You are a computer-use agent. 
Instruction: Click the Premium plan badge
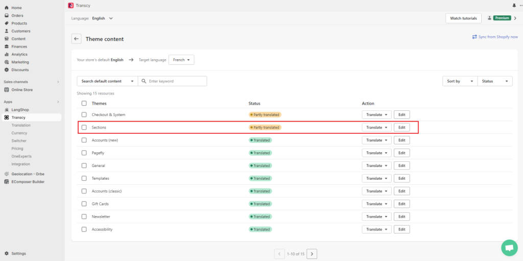tap(503, 18)
